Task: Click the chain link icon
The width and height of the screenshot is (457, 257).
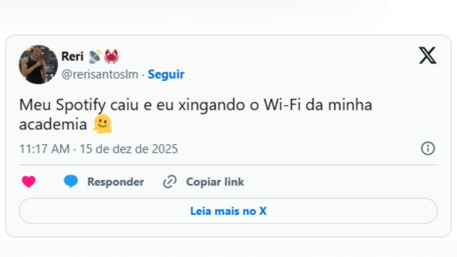Action: (x=170, y=182)
